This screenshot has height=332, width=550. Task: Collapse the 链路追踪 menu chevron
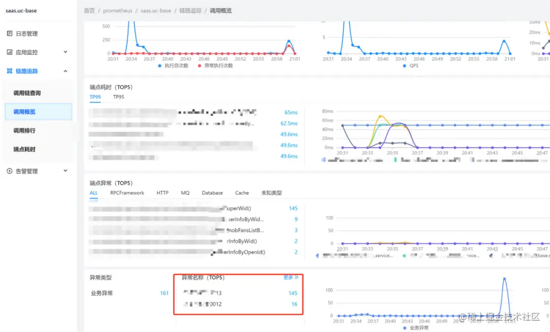[66, 71]
